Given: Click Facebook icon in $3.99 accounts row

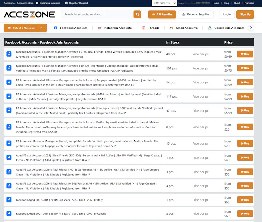Looking at the screenshot, I should (x=9, y=83).
